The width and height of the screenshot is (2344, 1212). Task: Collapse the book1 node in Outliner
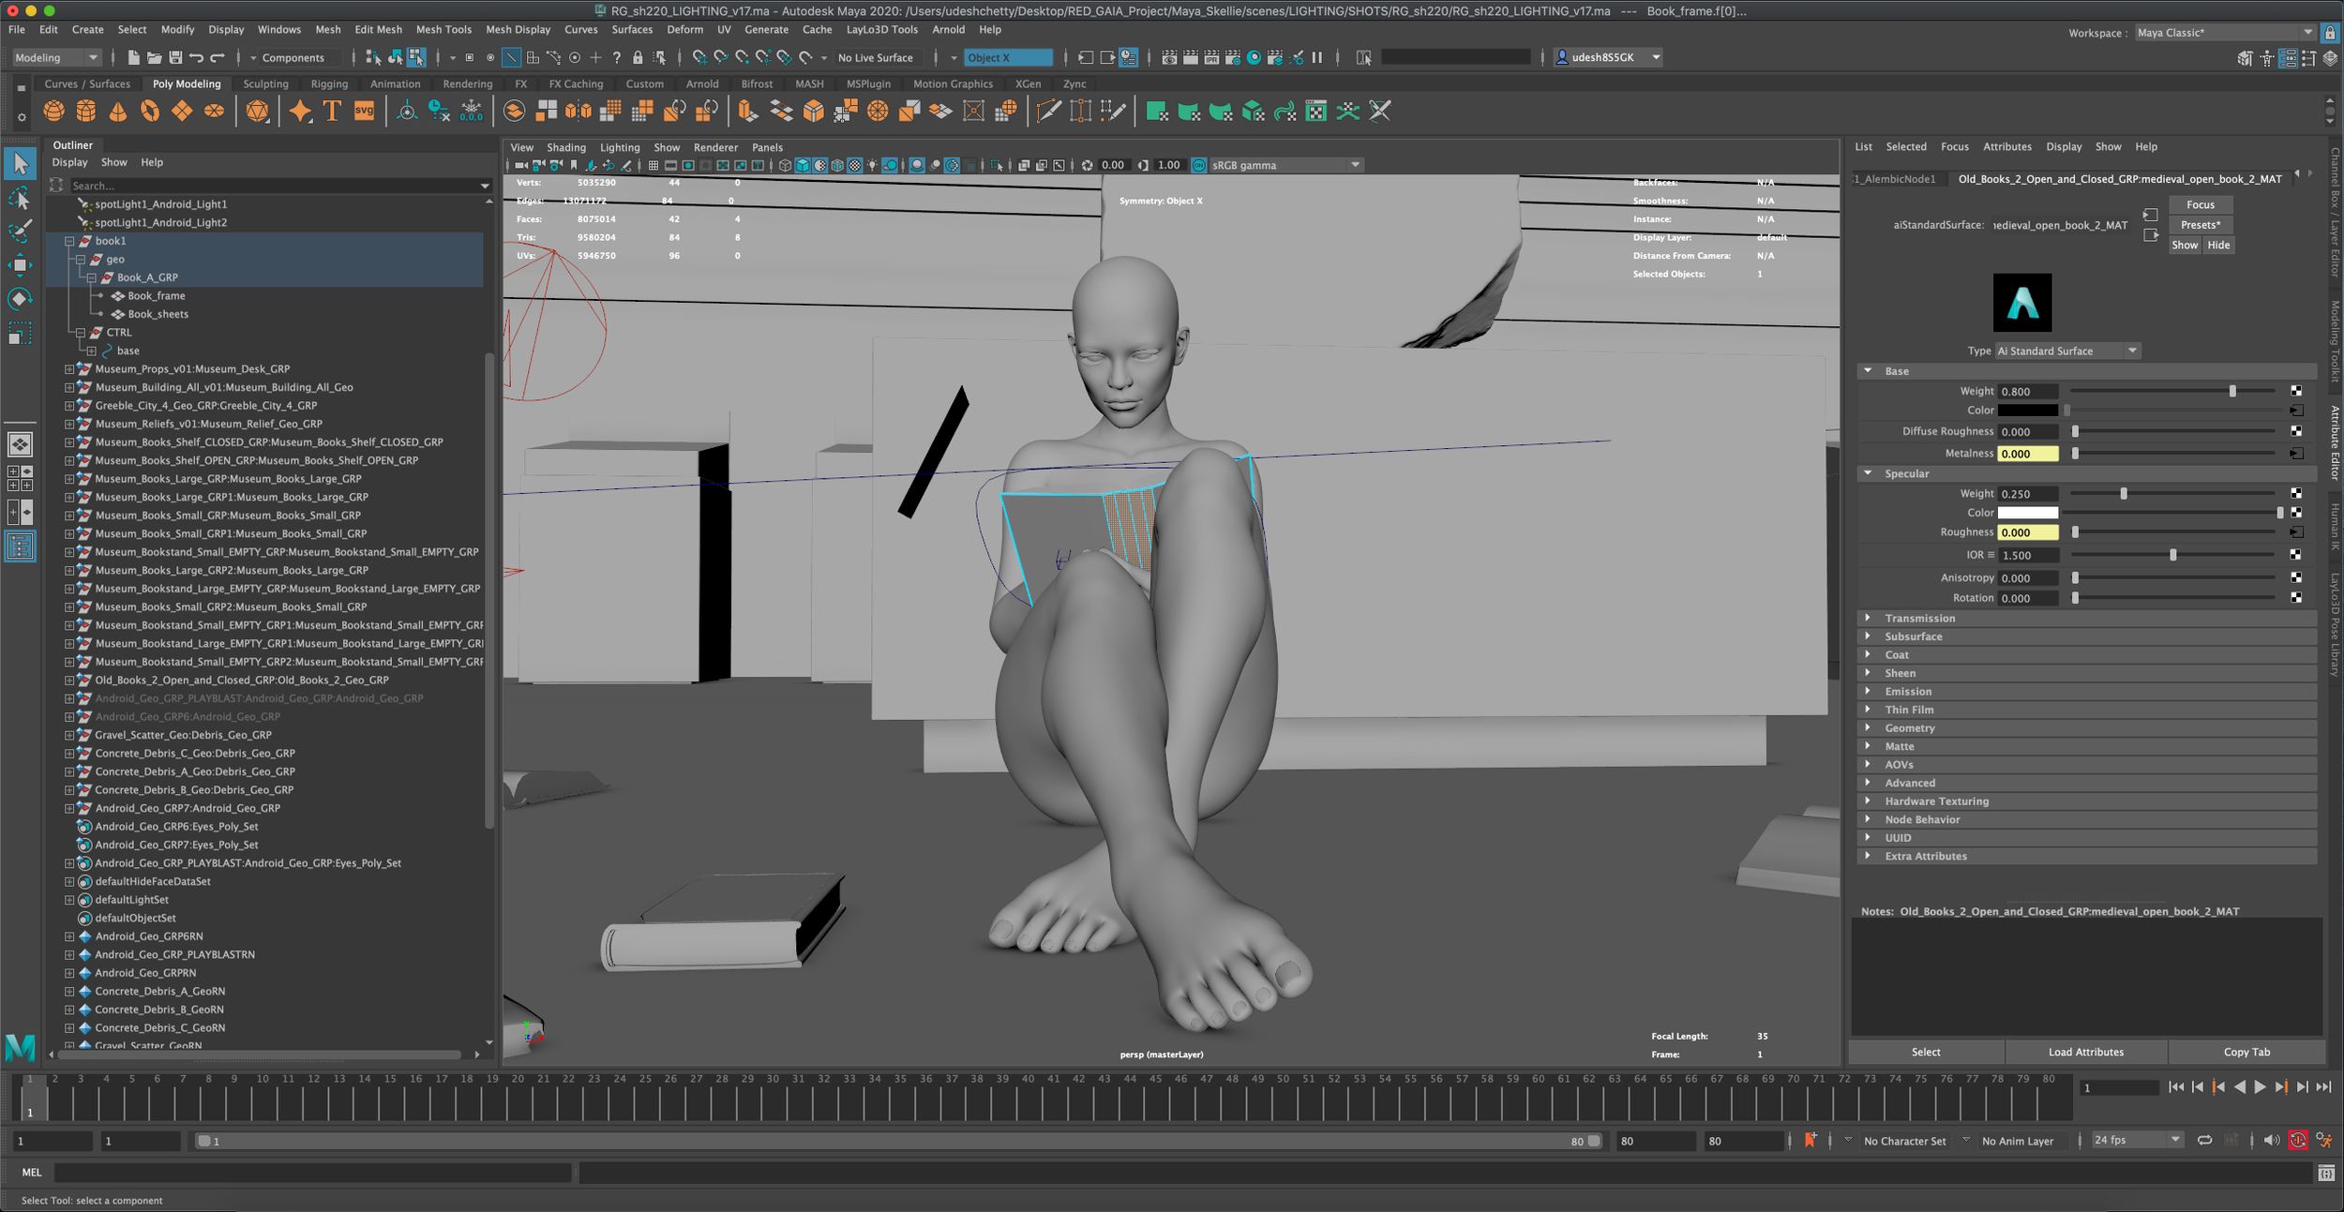pyautogui.click(x=69, y=241)
